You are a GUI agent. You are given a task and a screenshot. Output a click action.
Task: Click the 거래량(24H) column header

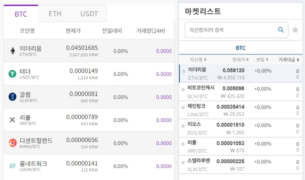point(151,31)
